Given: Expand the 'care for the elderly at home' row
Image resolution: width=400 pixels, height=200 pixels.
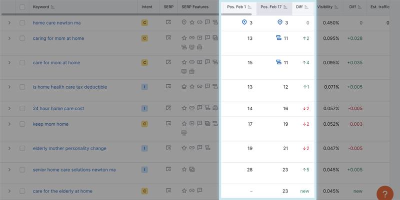Looking at the screenshot, I should point(9,191).
